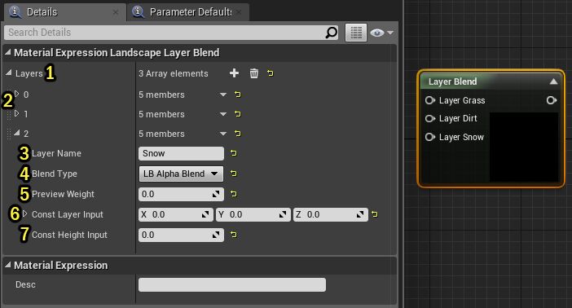Image resolution: width=572 pixels, height=308 pixels.
Task: Reset Const Layer Input to default
Action: (x=375, y=214)
